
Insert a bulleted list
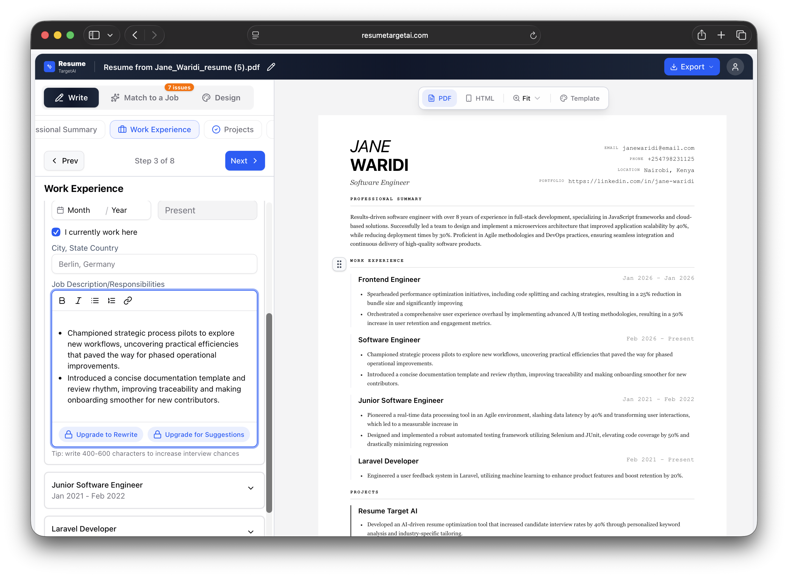point(95,301)
